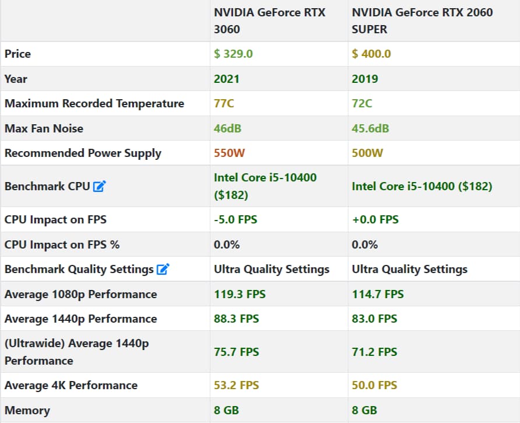This screenshot has width=520, height=423.
Task: Click the Ultra Quality Settings cell for RTX 3060
Action: pyautogui.click(x=272, y=270)
